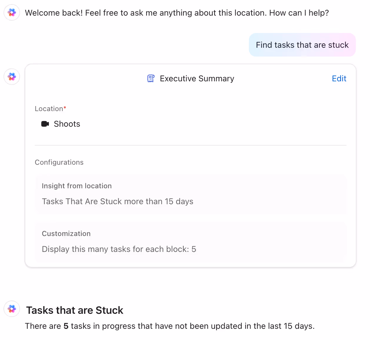Click the Location field label
370x340 pixels.
coord(49,109)
